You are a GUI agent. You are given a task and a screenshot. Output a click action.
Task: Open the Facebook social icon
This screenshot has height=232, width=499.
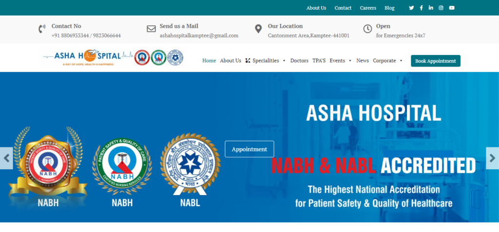[x=422, y=8]
